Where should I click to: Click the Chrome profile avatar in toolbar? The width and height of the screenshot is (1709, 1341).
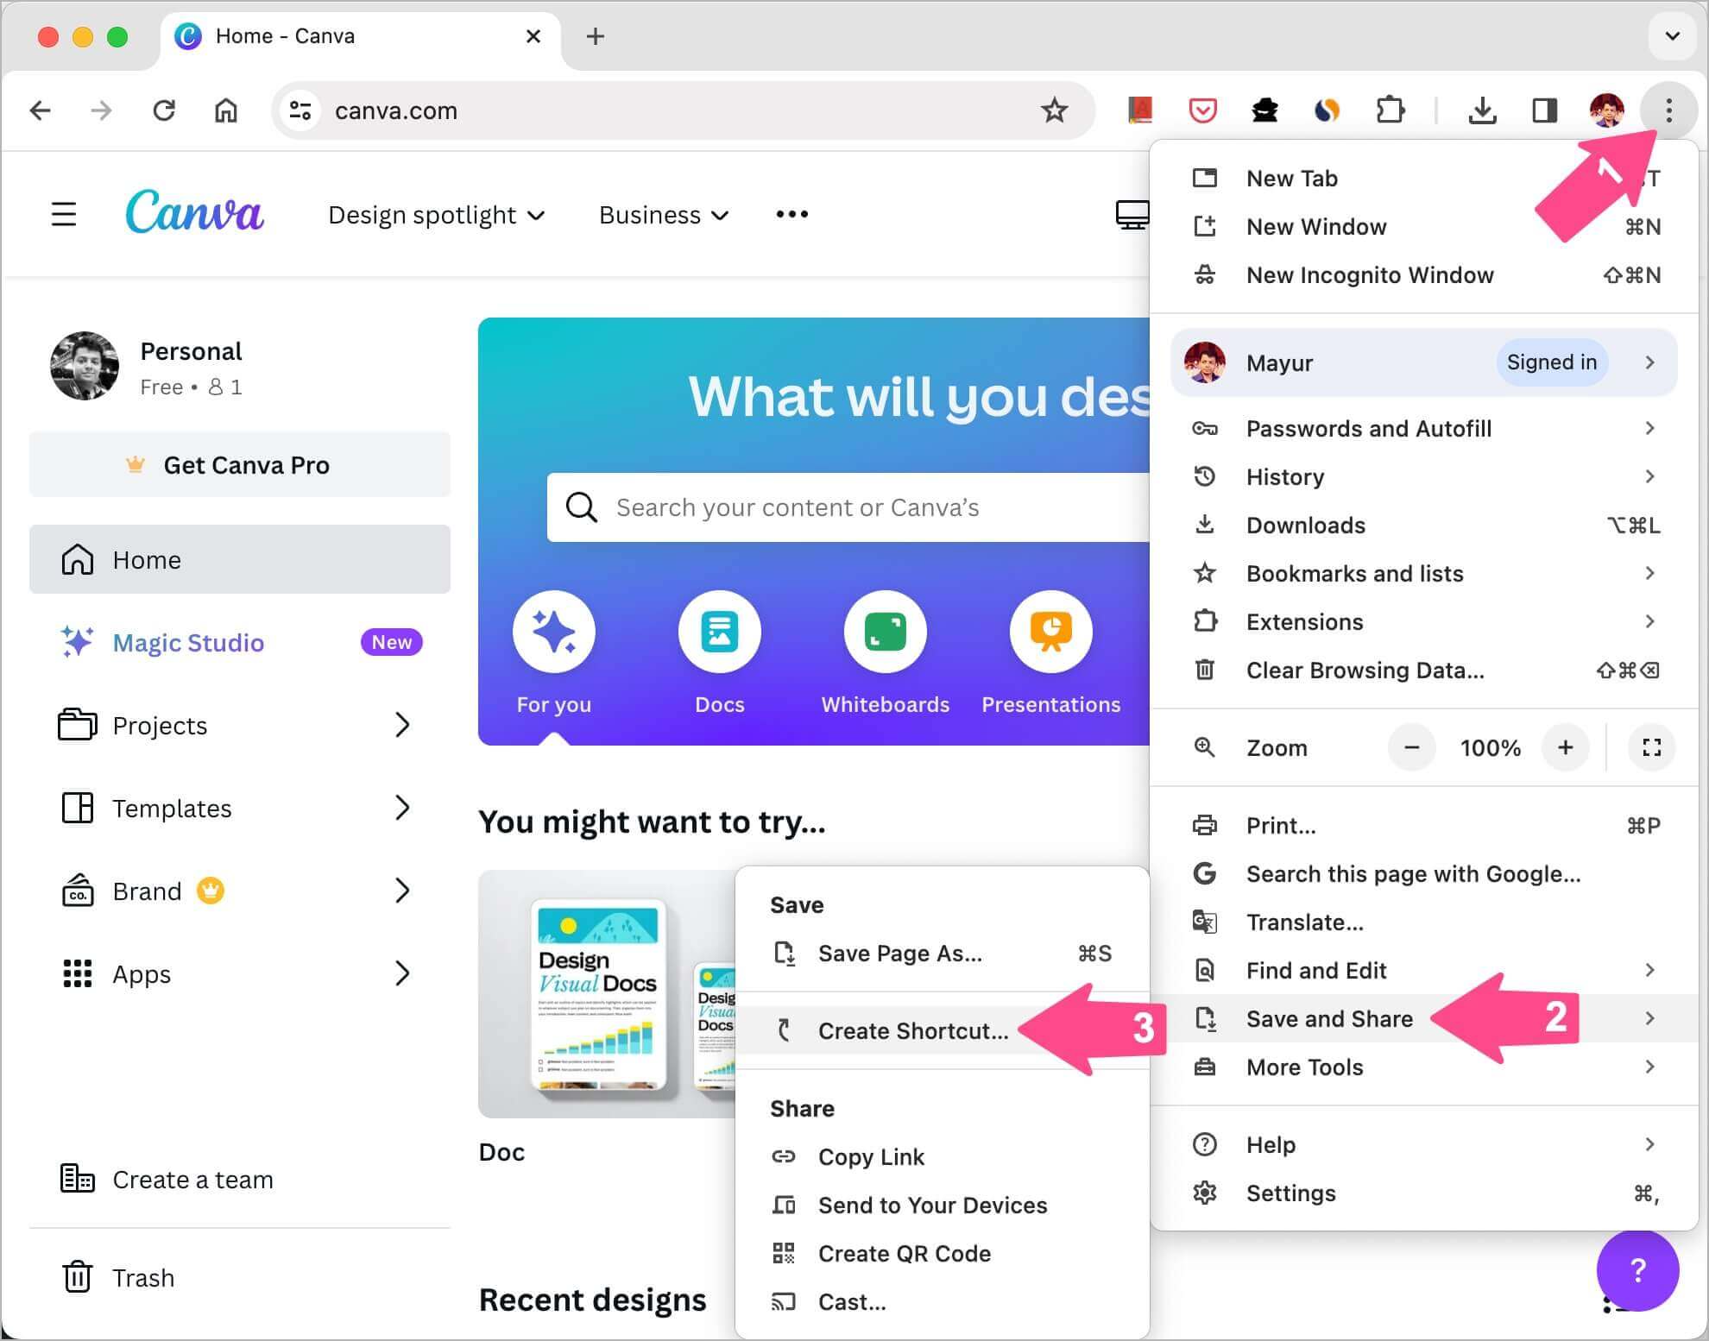pos(1606,110)
